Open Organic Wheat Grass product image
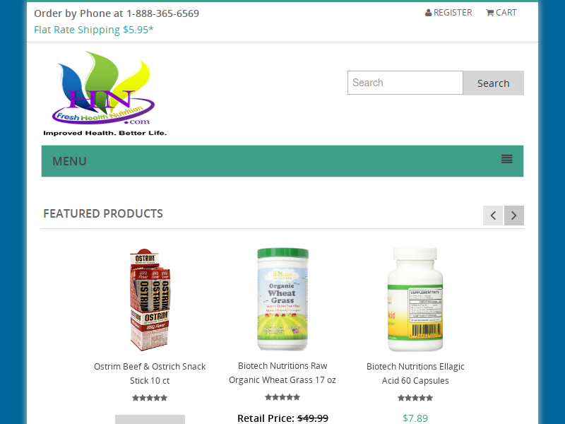The height and width of the screenshot is (424, 565). point(282,299)
